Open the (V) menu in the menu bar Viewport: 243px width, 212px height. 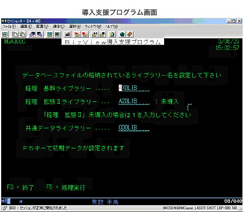tap(42, 26)
